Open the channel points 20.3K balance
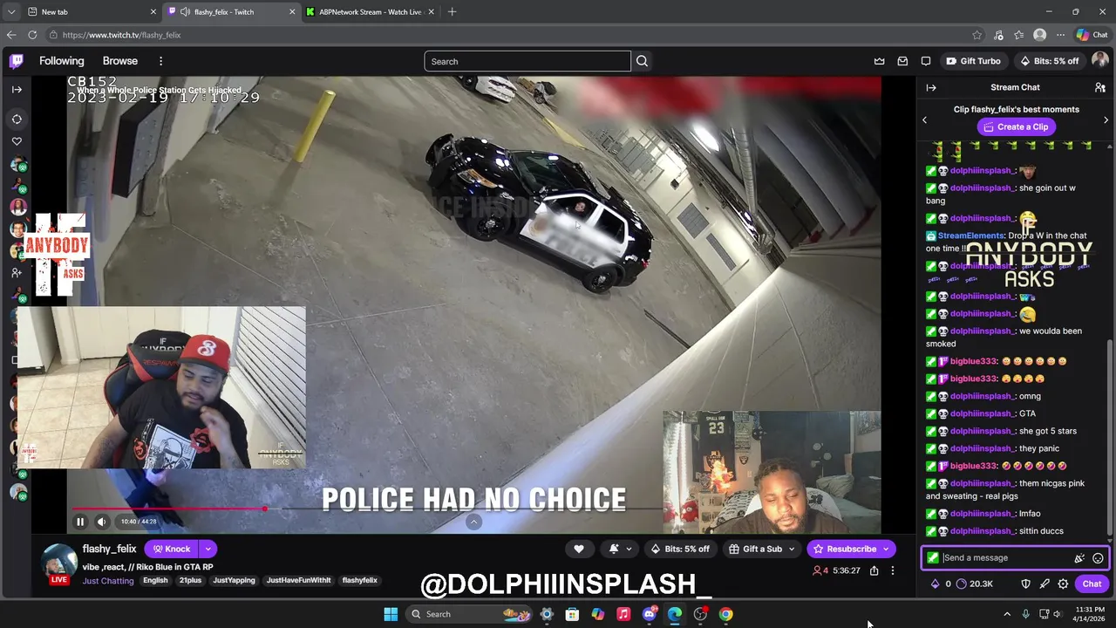The image size is (1116, 628). [x=975, y=584]
